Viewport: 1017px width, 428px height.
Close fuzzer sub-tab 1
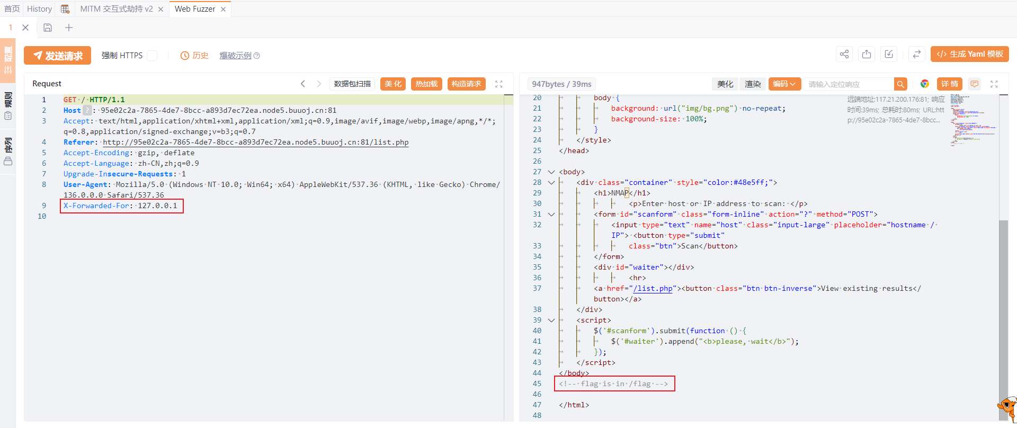(25, 28)
